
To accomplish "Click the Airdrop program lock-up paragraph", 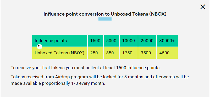I will point(100,80).
